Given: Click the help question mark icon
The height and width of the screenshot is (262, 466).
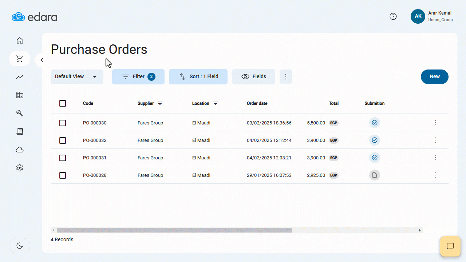Looking at the screenshot, I should click(x=393, y=16).
